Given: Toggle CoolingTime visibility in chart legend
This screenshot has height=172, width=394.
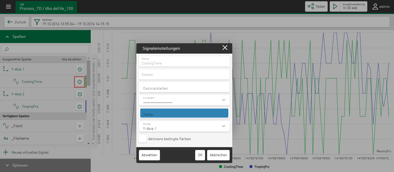Looking at the screenshot, I should click(x=231, y=167).
